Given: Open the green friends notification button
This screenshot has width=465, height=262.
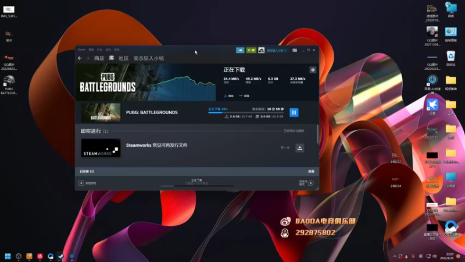Looking at the screenshot, I should point(251,50).
